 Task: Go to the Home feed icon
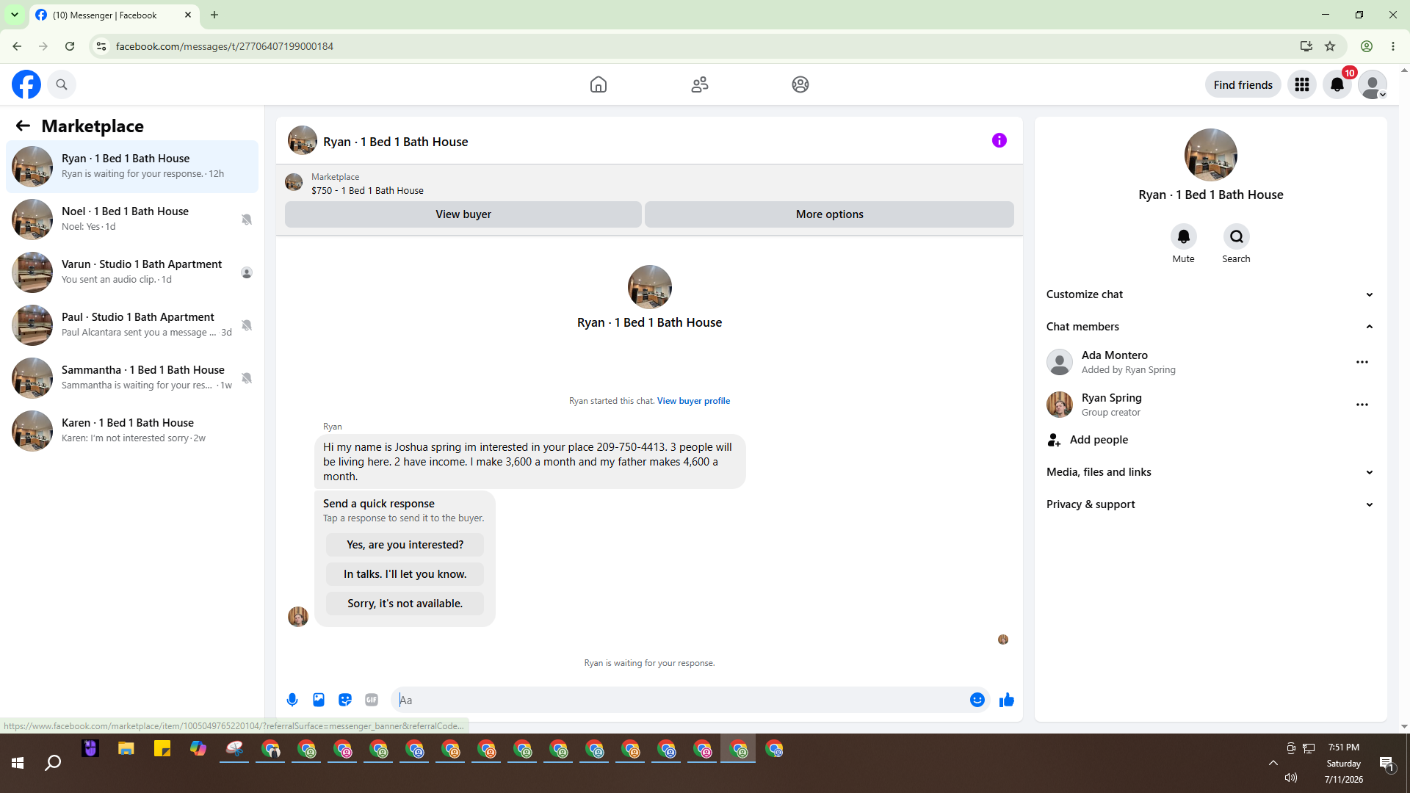(x=599, y=84)
